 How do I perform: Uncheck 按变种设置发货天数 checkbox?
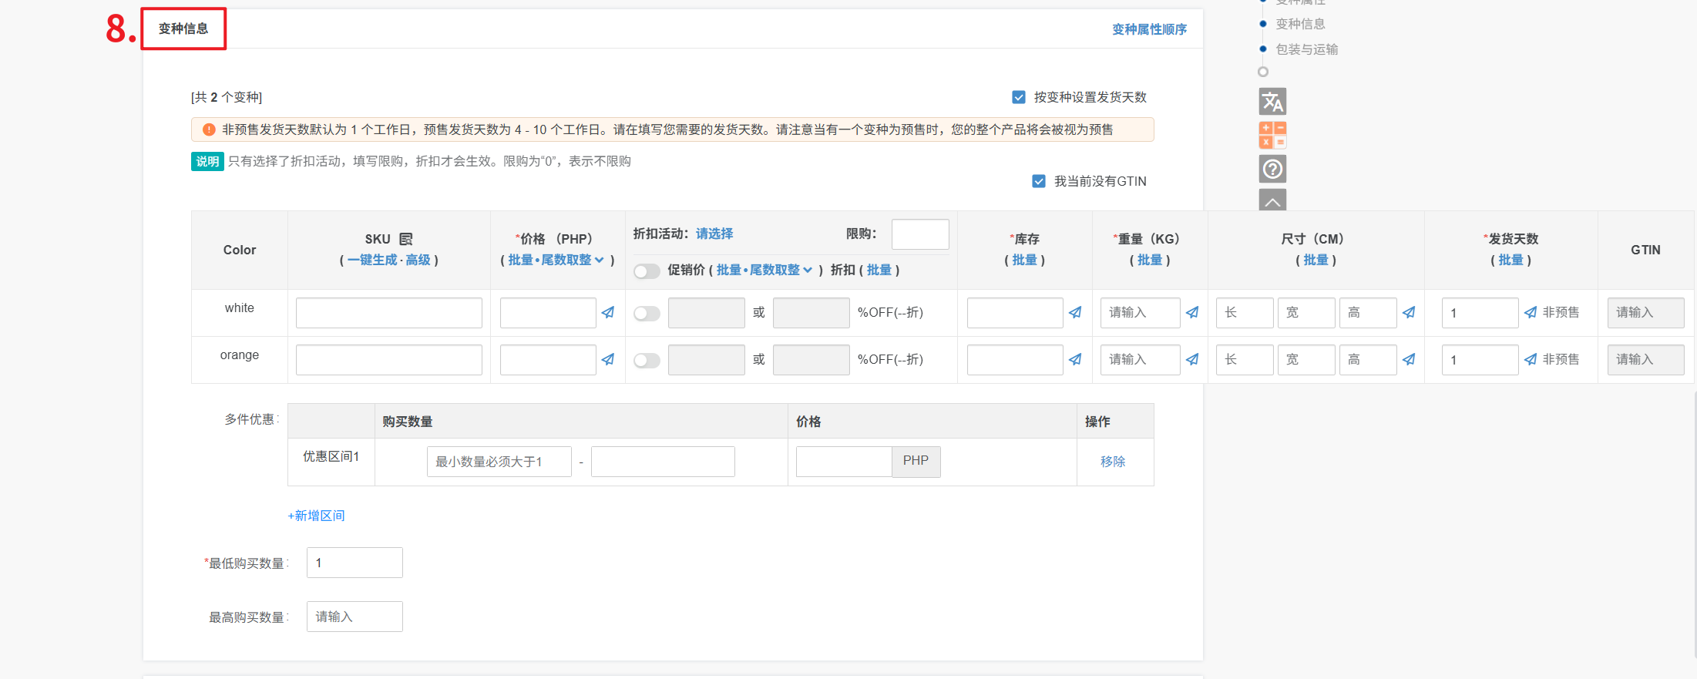(1019, 97)
